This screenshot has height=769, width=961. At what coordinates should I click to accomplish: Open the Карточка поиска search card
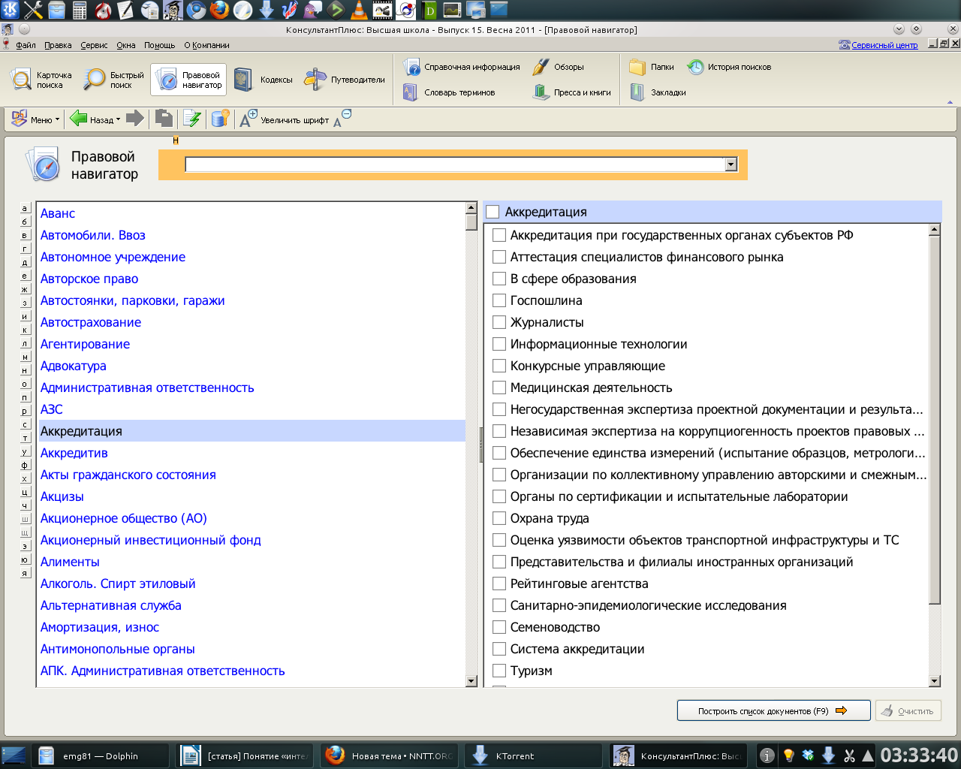[x=42, y=80]
